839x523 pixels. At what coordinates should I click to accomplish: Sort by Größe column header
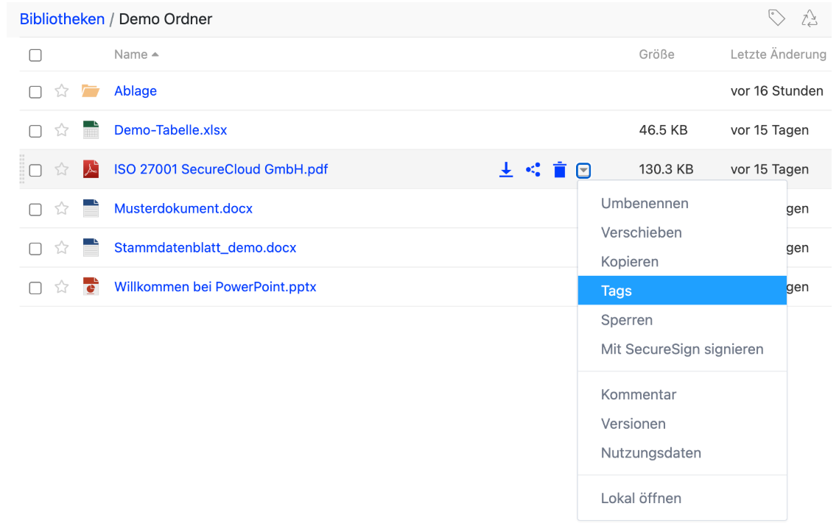click(656, 54)
